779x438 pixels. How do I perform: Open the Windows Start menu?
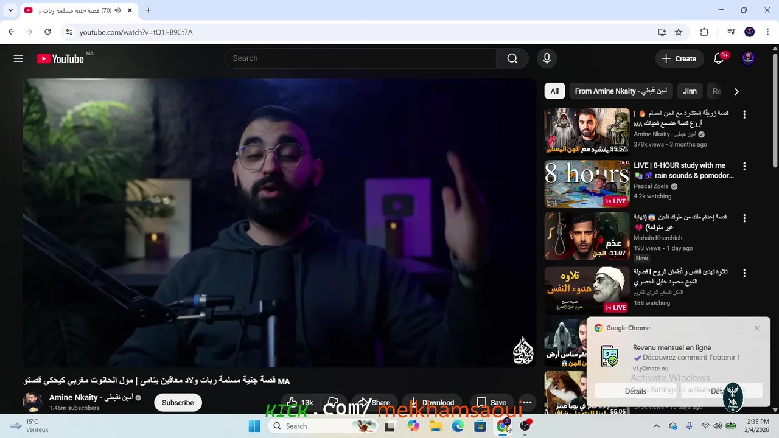(x=254, y=426)
